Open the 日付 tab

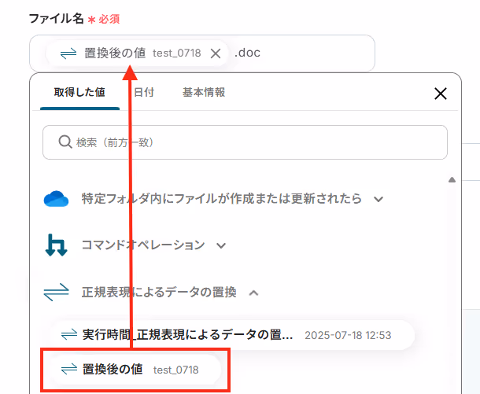pos(144,92)
